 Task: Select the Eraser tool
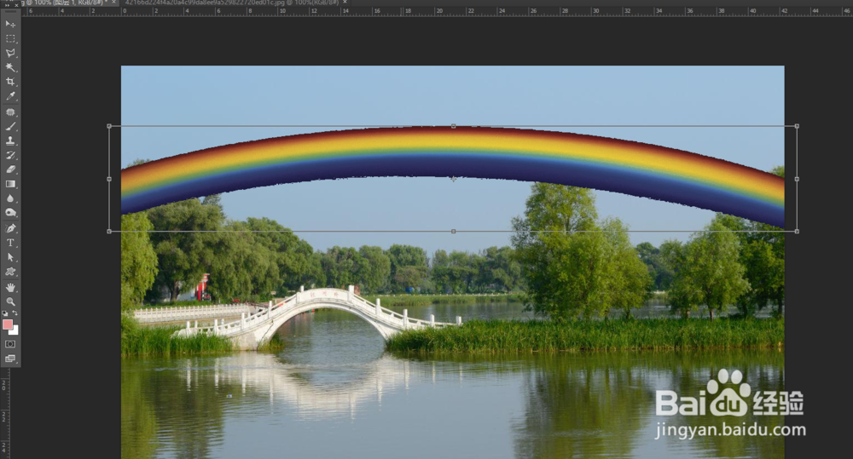point(10,169)
